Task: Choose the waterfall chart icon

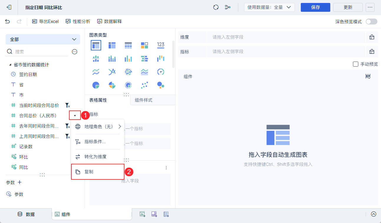Action: [x=161, y=58]
